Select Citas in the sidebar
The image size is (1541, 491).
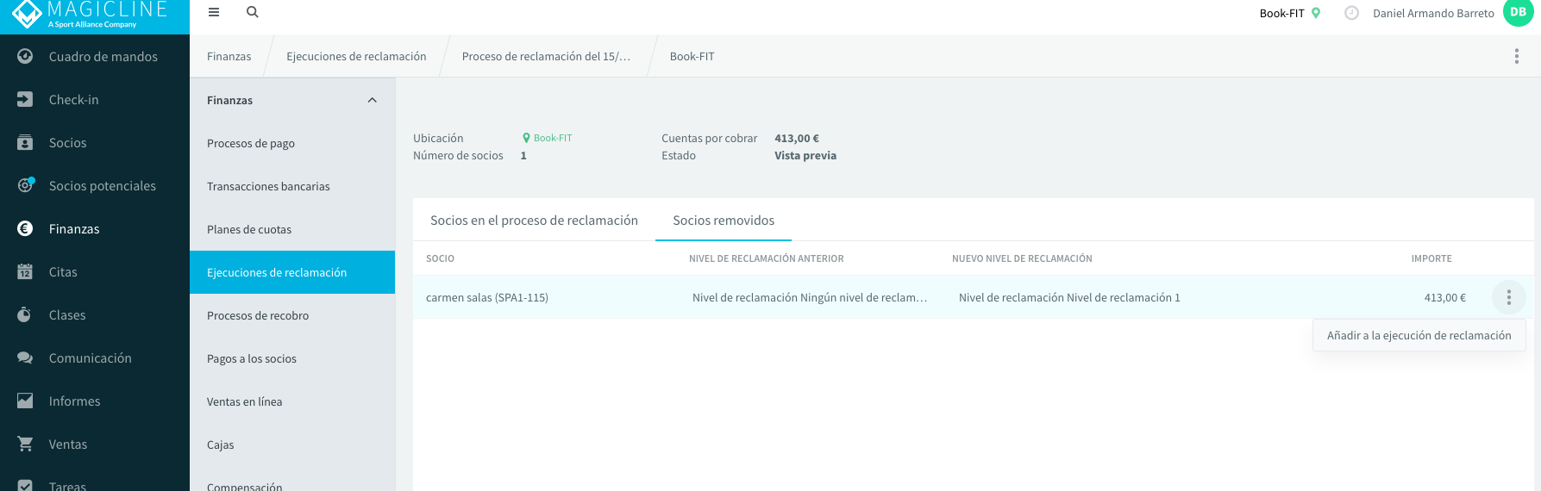95,271
